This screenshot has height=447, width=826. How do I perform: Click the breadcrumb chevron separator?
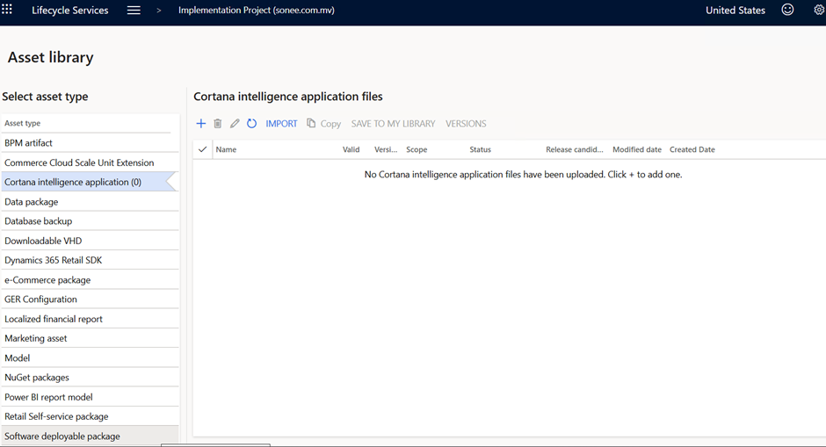pyautogui.click(x=158, y=11)
